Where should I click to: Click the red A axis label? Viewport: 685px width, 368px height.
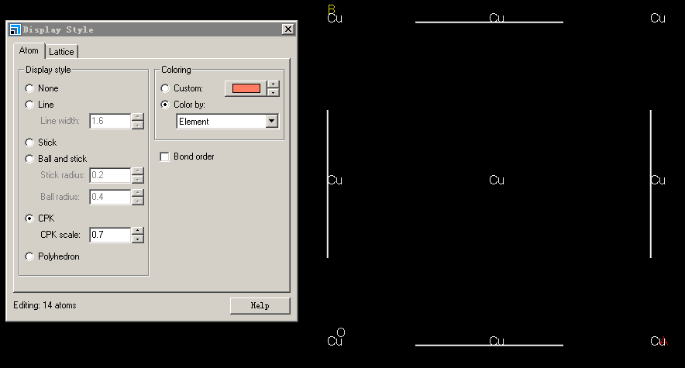(665, 341)
